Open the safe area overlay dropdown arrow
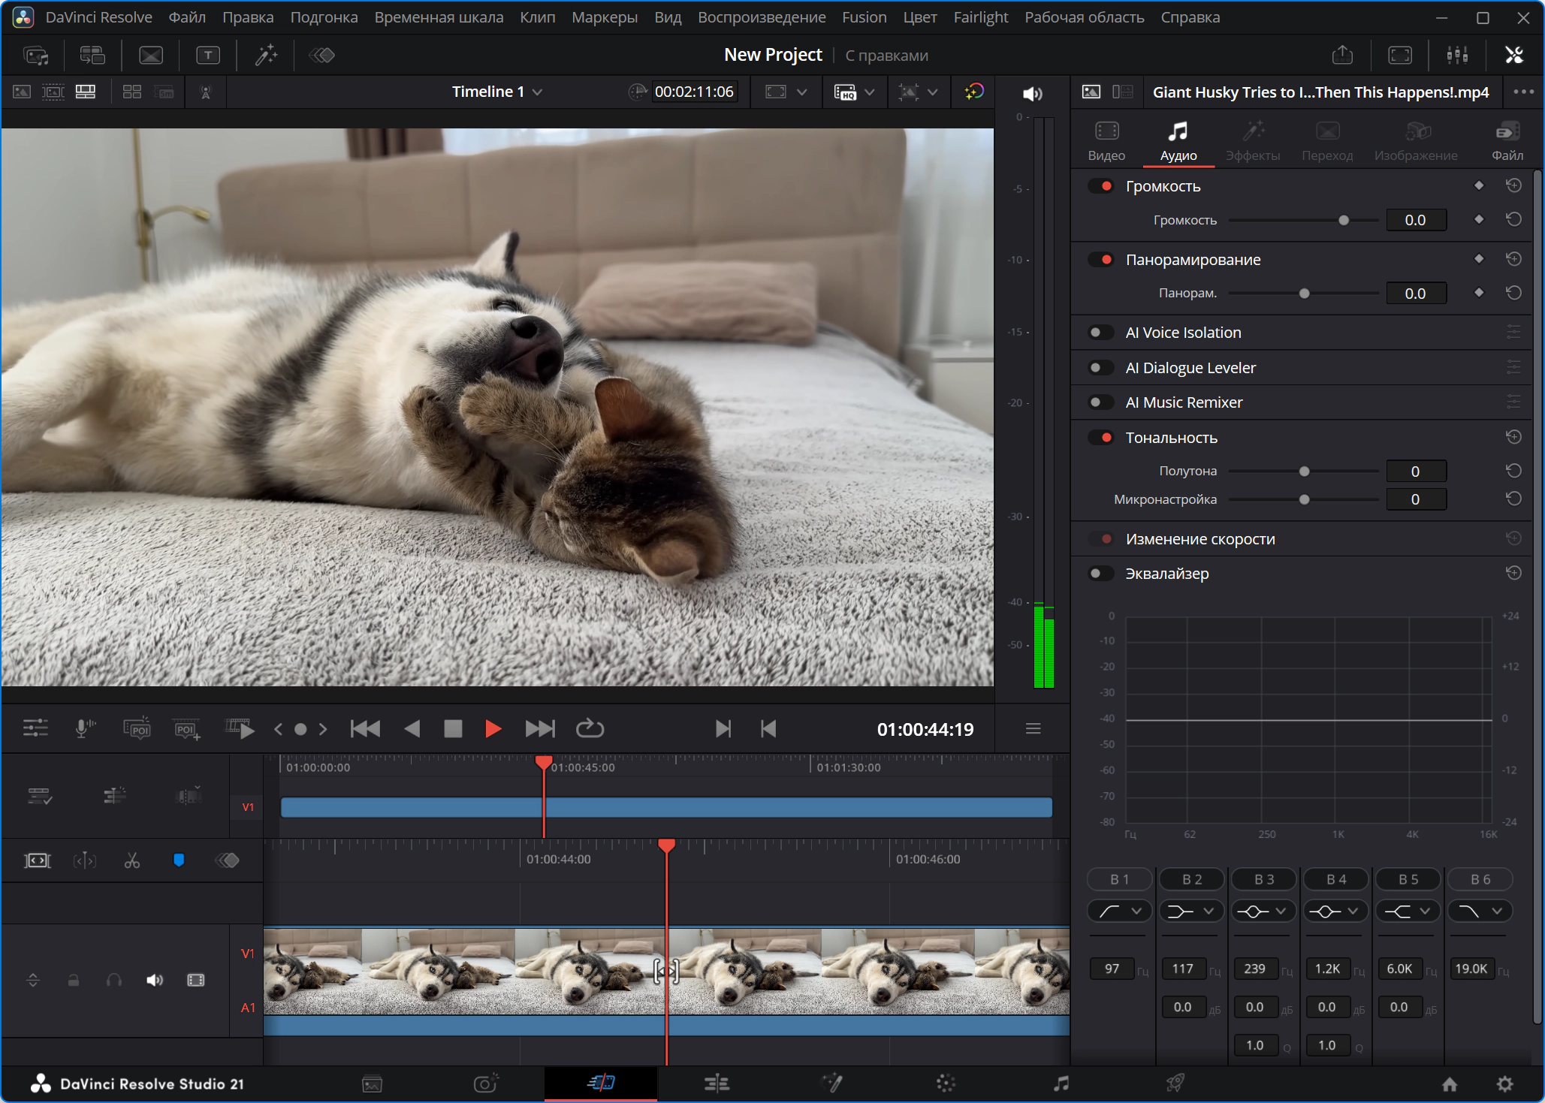The height and width of the screenshot is (1103, 1545). pyautogui.click(x=932, y=92)
